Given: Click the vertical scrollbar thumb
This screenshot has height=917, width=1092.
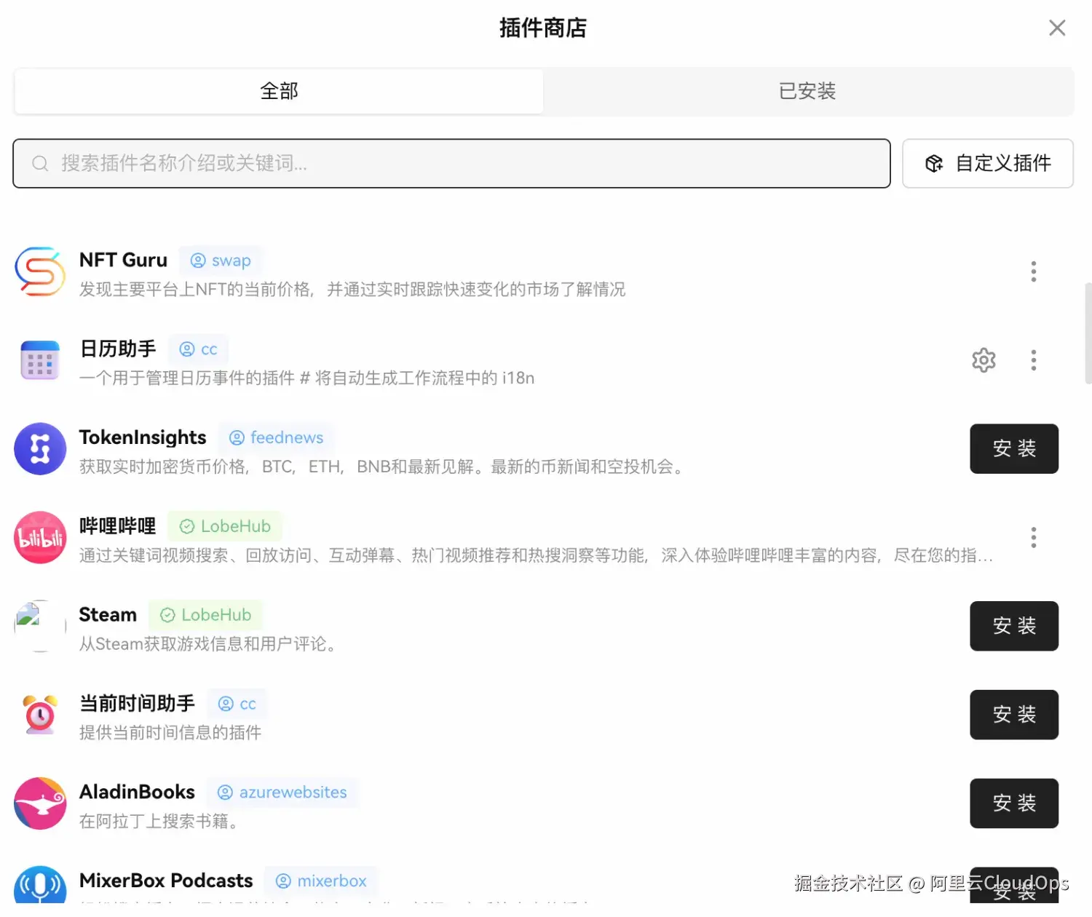Looking at the screenshot, I should (1088, 333).
